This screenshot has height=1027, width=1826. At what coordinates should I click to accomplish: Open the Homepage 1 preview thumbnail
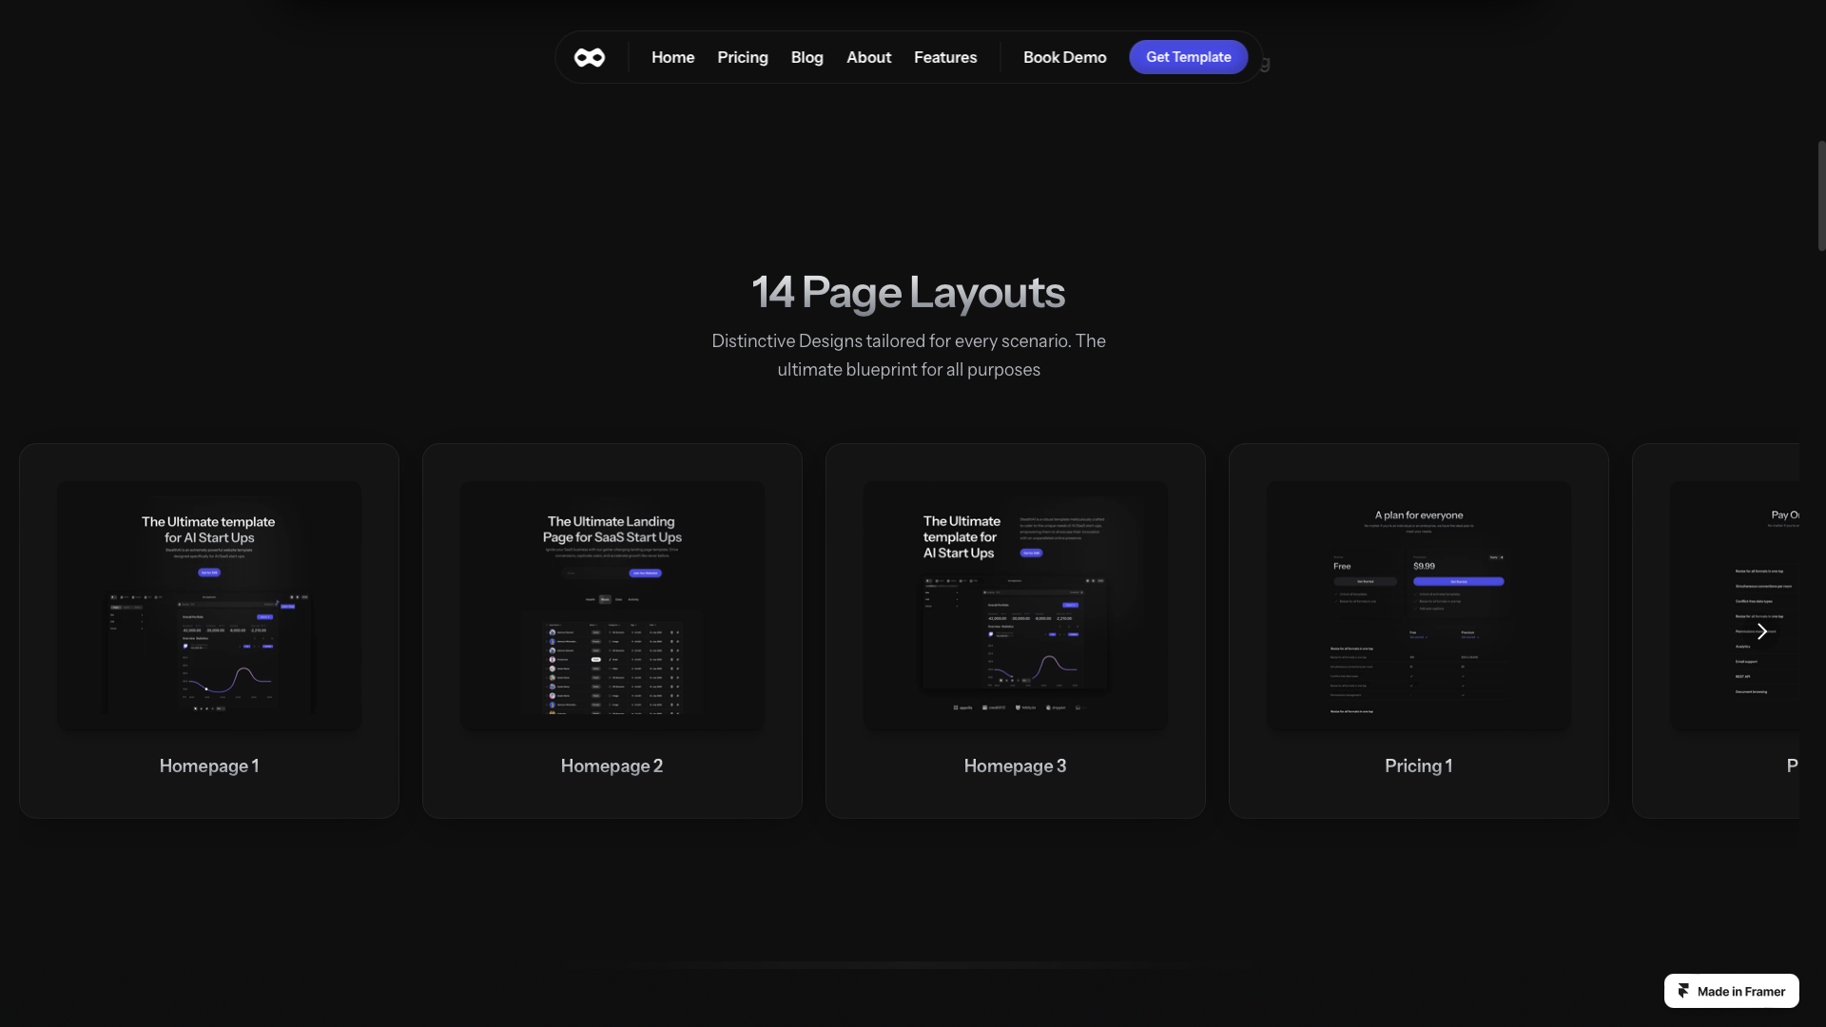(209, 605)
